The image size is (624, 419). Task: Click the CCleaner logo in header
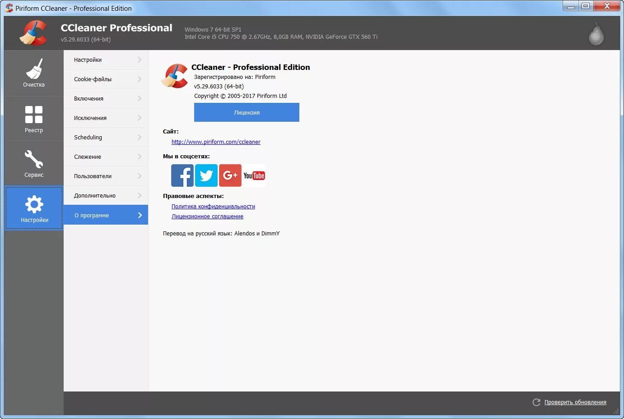point(33,33)
